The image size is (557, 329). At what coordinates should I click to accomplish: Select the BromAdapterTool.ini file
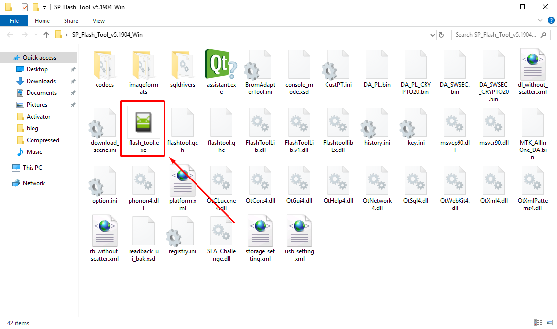pos(260,73)
